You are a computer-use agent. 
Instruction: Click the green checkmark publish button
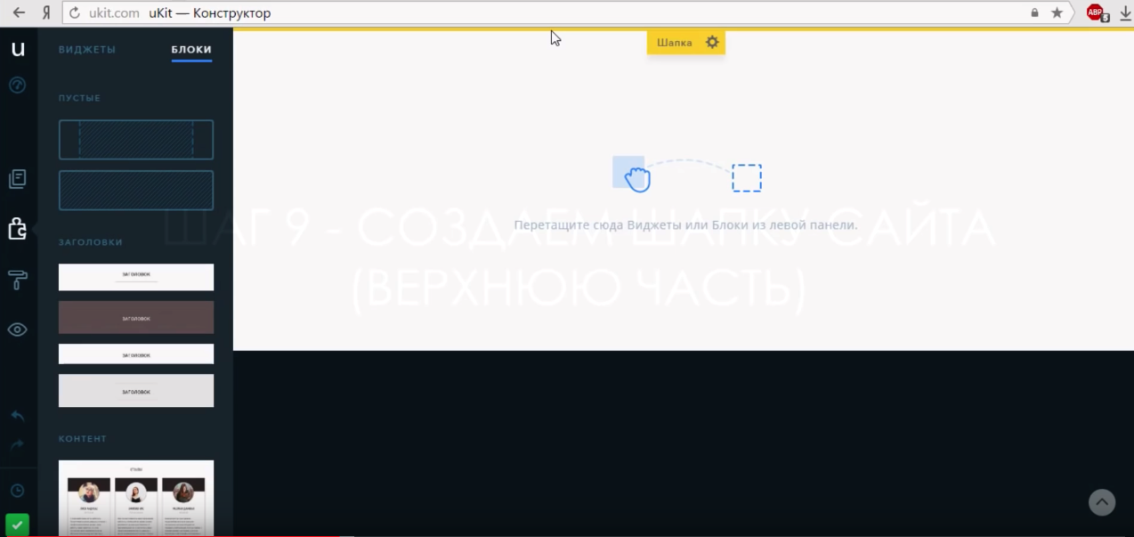[x=17, y=525]
